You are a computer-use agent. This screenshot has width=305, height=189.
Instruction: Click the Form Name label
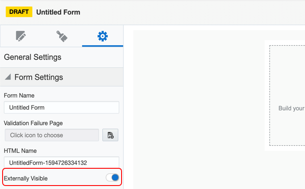click(19, 95)
